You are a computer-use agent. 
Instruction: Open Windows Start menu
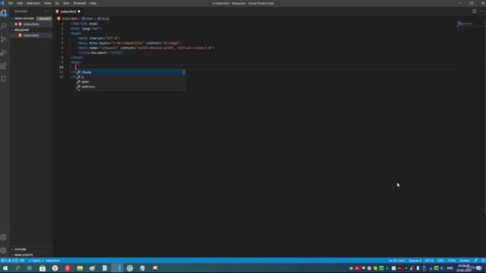pos(5,268)
